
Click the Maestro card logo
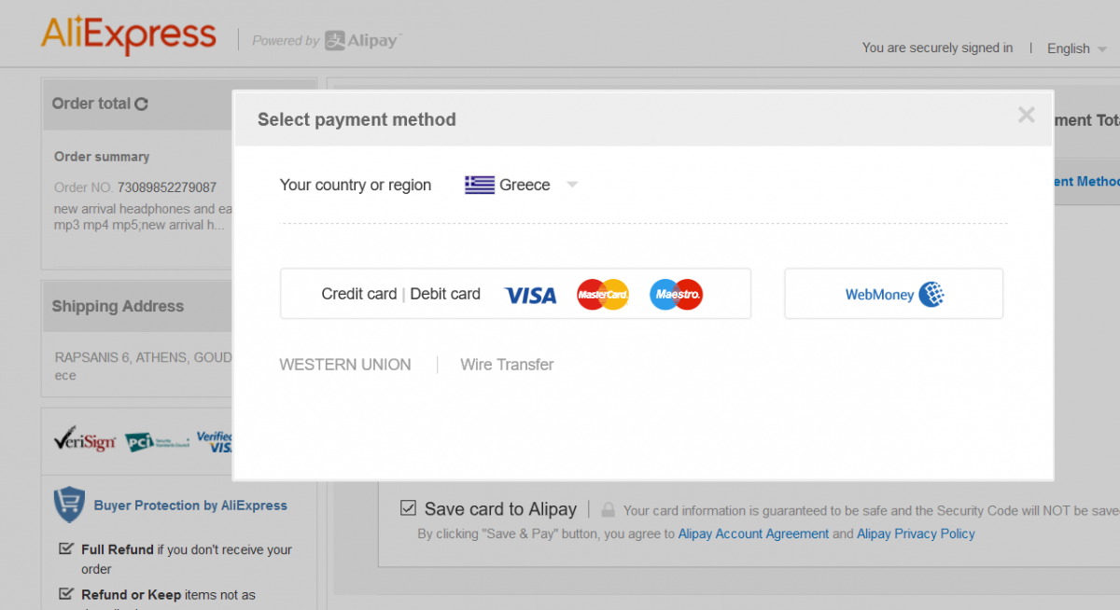(x=677, y=295)
